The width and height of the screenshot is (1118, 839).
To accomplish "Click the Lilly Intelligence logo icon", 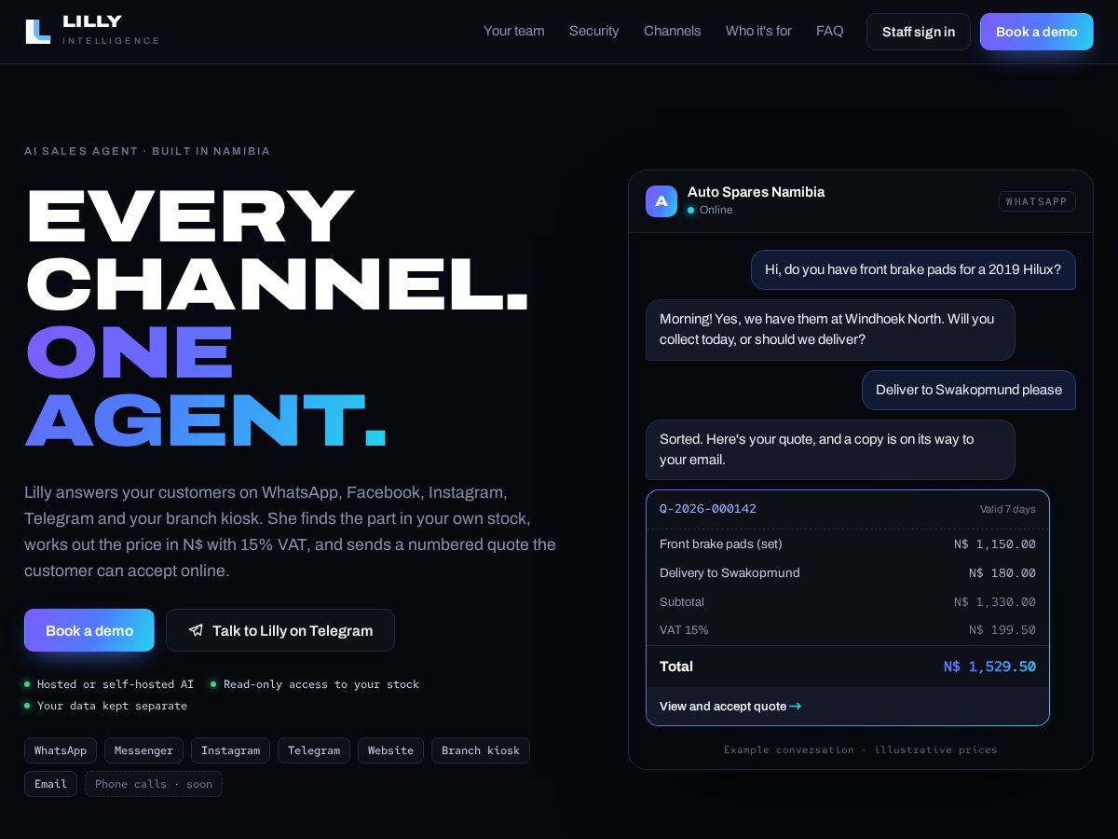I will coord(38,32).
